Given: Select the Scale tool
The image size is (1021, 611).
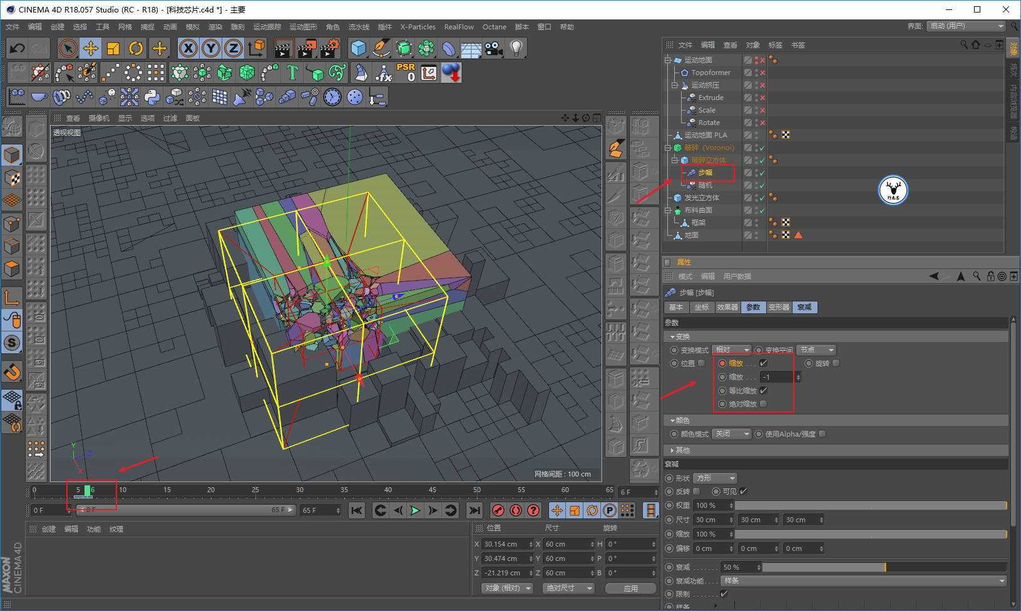Looking at the screenshot, I should pos(113,48).
